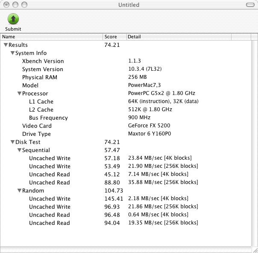Viewport: 258px width, 253px height.
Task: Click the Name column header
Action: coord(52,37)
